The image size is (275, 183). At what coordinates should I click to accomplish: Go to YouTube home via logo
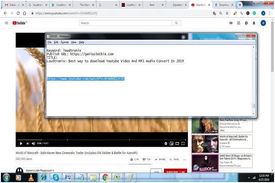[20, 23]
